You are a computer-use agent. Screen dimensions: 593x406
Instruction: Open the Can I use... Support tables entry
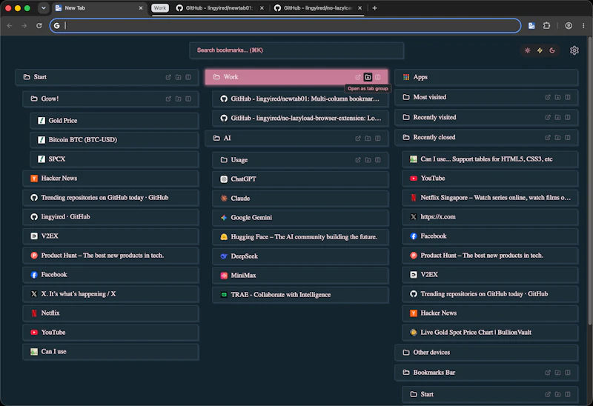[x=490, y=159]
